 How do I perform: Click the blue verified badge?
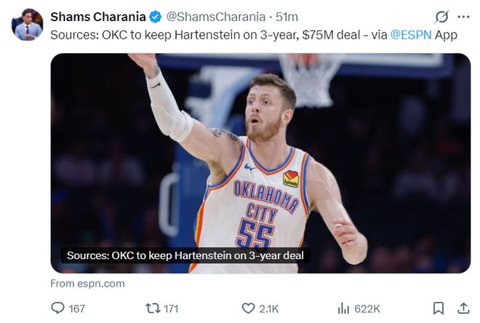point(155,17)
